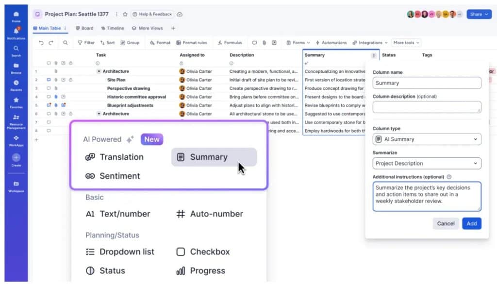Click the Add button
The width and height of the screenshot is (497, 284).
tap(472, 223)
